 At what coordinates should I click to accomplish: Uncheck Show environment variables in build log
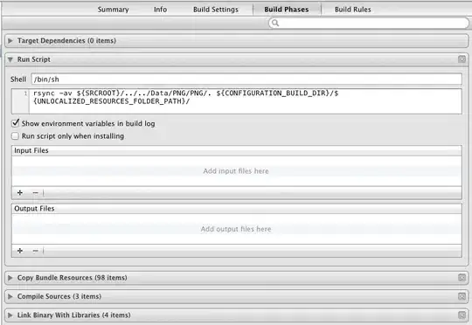coord(16,123)
